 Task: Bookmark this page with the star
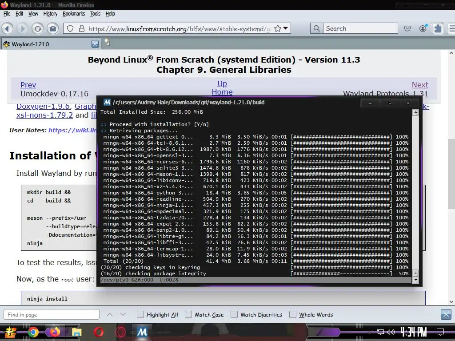278,28
